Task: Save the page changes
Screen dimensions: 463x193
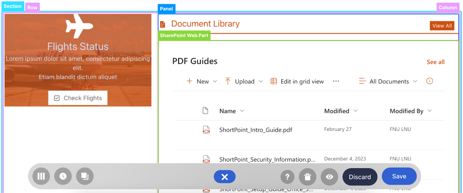Action: click(399, 176)
